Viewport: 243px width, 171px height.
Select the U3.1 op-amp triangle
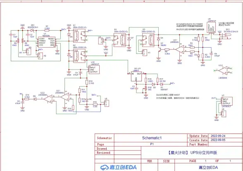[x=180, y=49]
